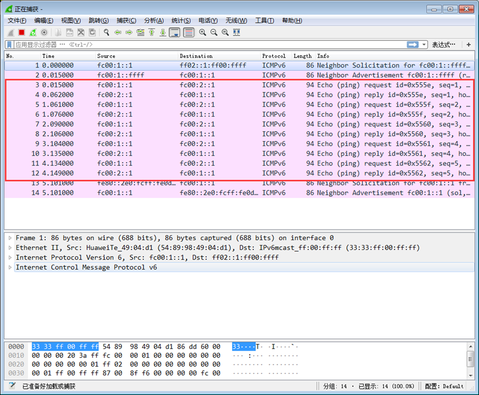Select packet 12 Echo reply seq=5
Screen dimensions: 479x395
239,173
